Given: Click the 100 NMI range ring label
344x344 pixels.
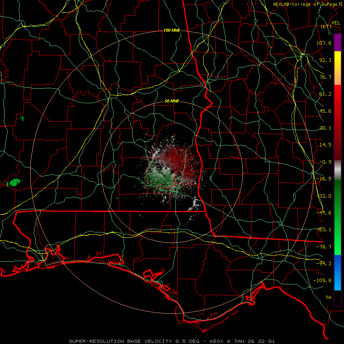Looking at the screenshot, I should tap(172, 30).
